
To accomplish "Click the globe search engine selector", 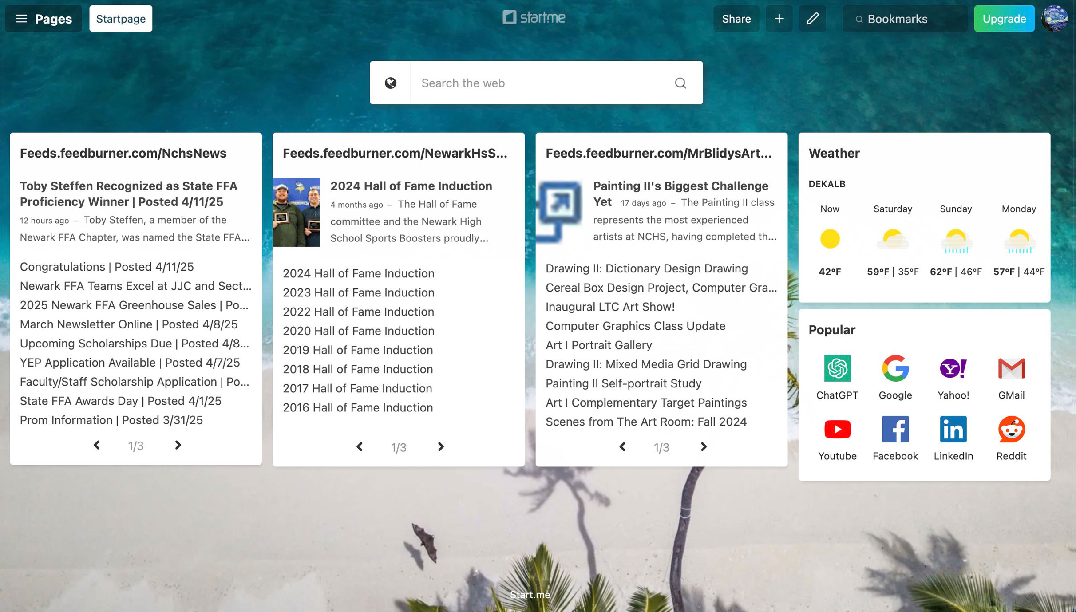I will 390,83.
